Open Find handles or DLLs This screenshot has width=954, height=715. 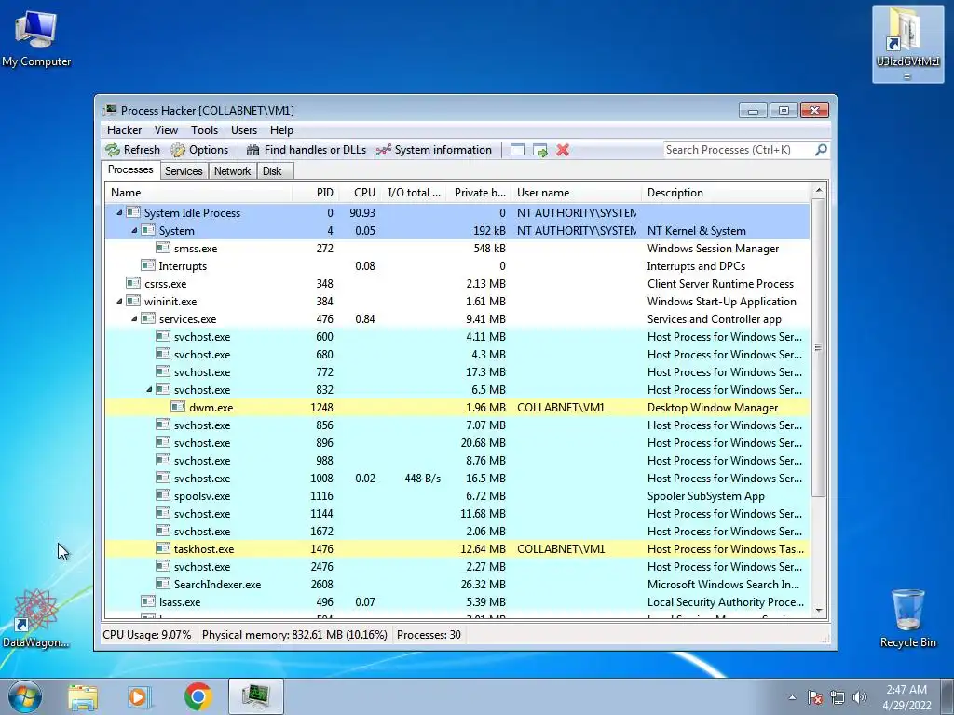[306, 150]
